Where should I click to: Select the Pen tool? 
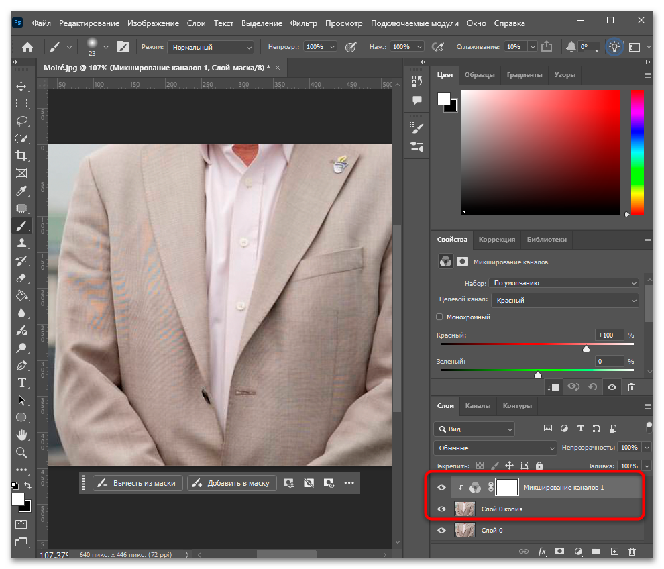pyautogui.click(x=21, y=366)
